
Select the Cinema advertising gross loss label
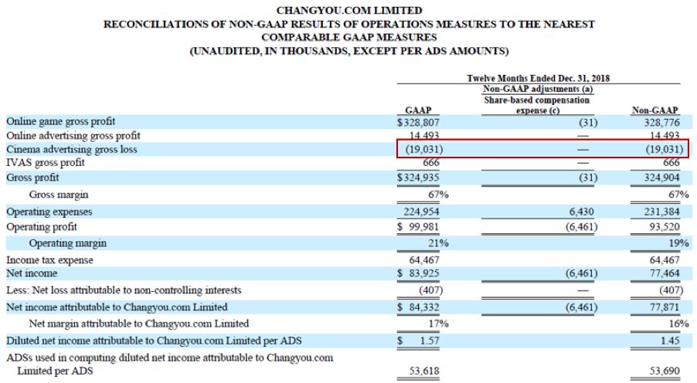(x=71, y=149)
